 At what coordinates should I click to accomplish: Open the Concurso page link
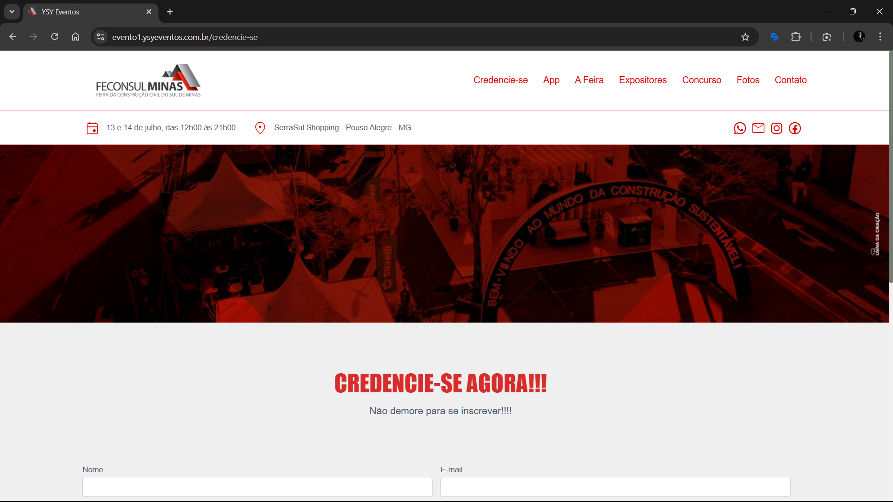pos(701,80)
